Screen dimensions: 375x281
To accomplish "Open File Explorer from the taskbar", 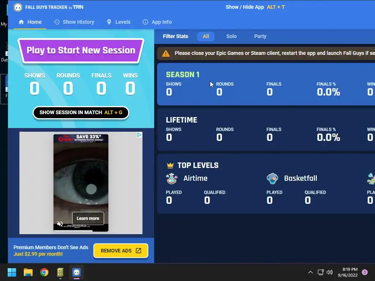I will pyautogui.click(x=28, y=272).
